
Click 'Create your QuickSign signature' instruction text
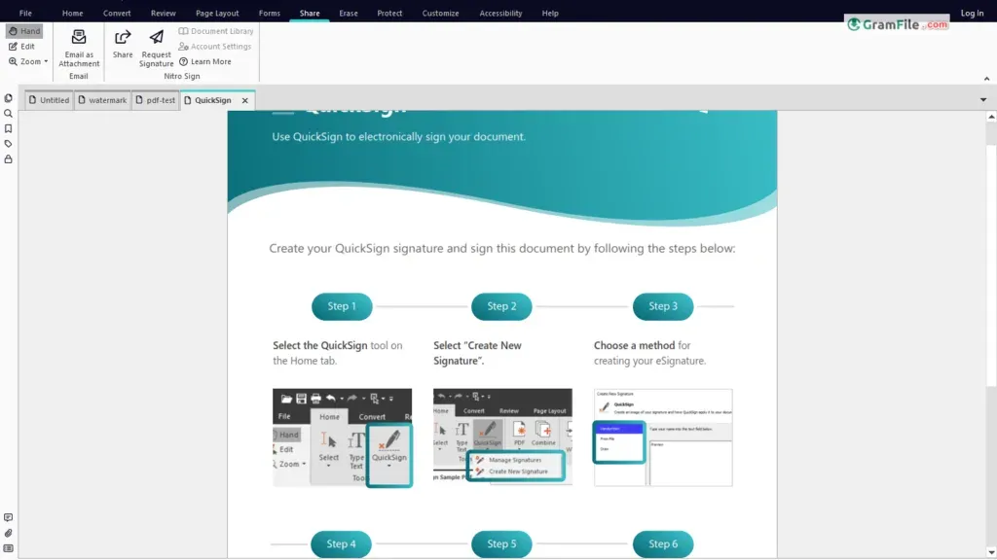[x=501, y=248]
